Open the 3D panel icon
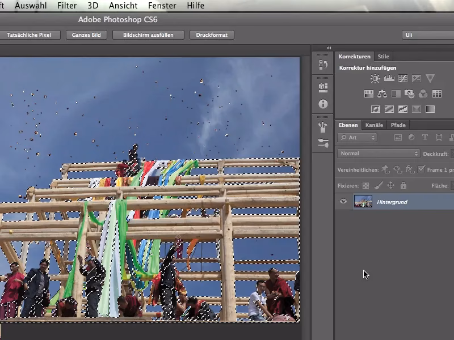Image resolution: width=454 pixels, height=340 pixels. tap(323, 87)
